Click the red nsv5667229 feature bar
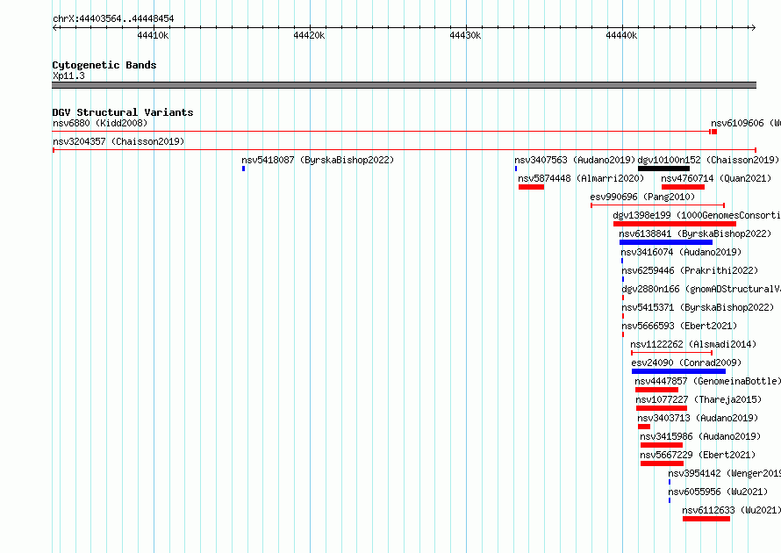The image size is (781, 553). 662,463
